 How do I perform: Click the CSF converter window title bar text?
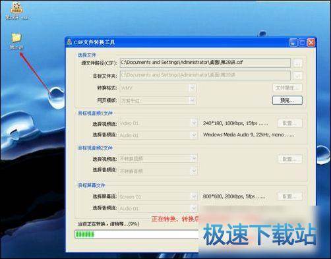point(94,42)
